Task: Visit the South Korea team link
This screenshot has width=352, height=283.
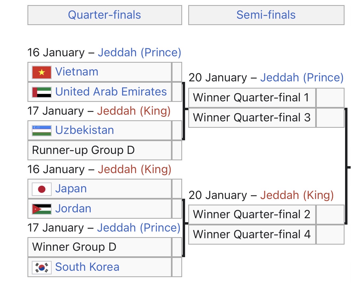Action: [x=87, y=267]
